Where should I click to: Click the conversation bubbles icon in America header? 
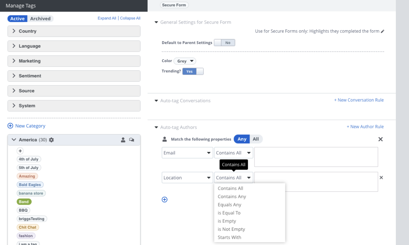pos(132,140)
